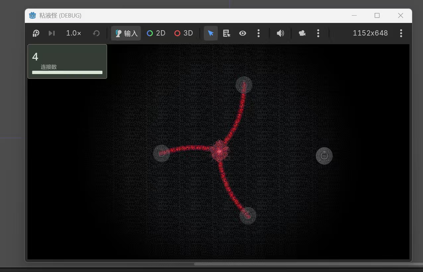Open the 1.0× game speed selector
The height and width of the screenshot is (272, 423).
coord(74,33)
